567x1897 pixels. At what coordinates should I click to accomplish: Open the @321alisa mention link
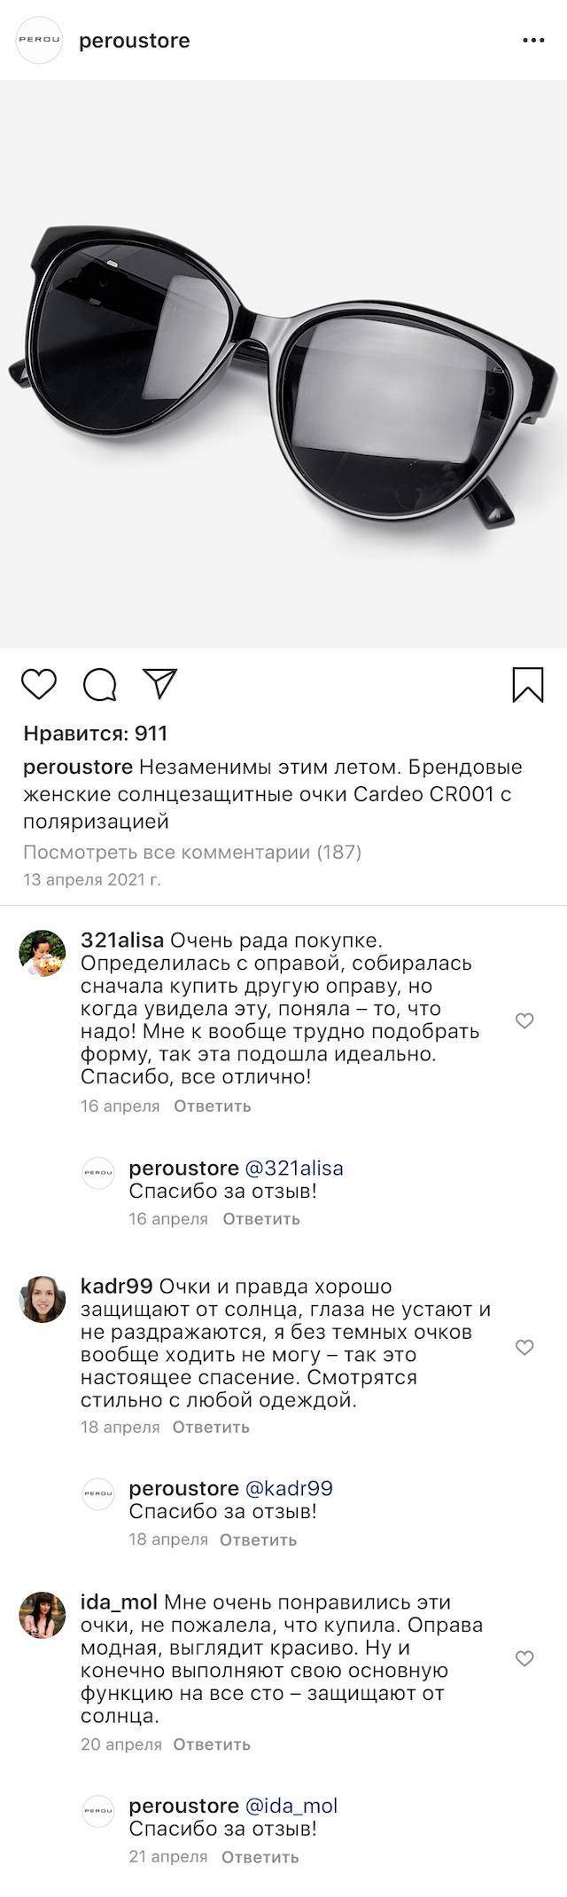click(x=293, y=1169)
